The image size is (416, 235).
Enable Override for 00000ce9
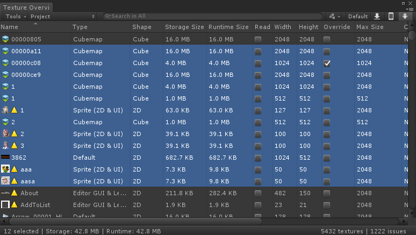coord(327,75)
